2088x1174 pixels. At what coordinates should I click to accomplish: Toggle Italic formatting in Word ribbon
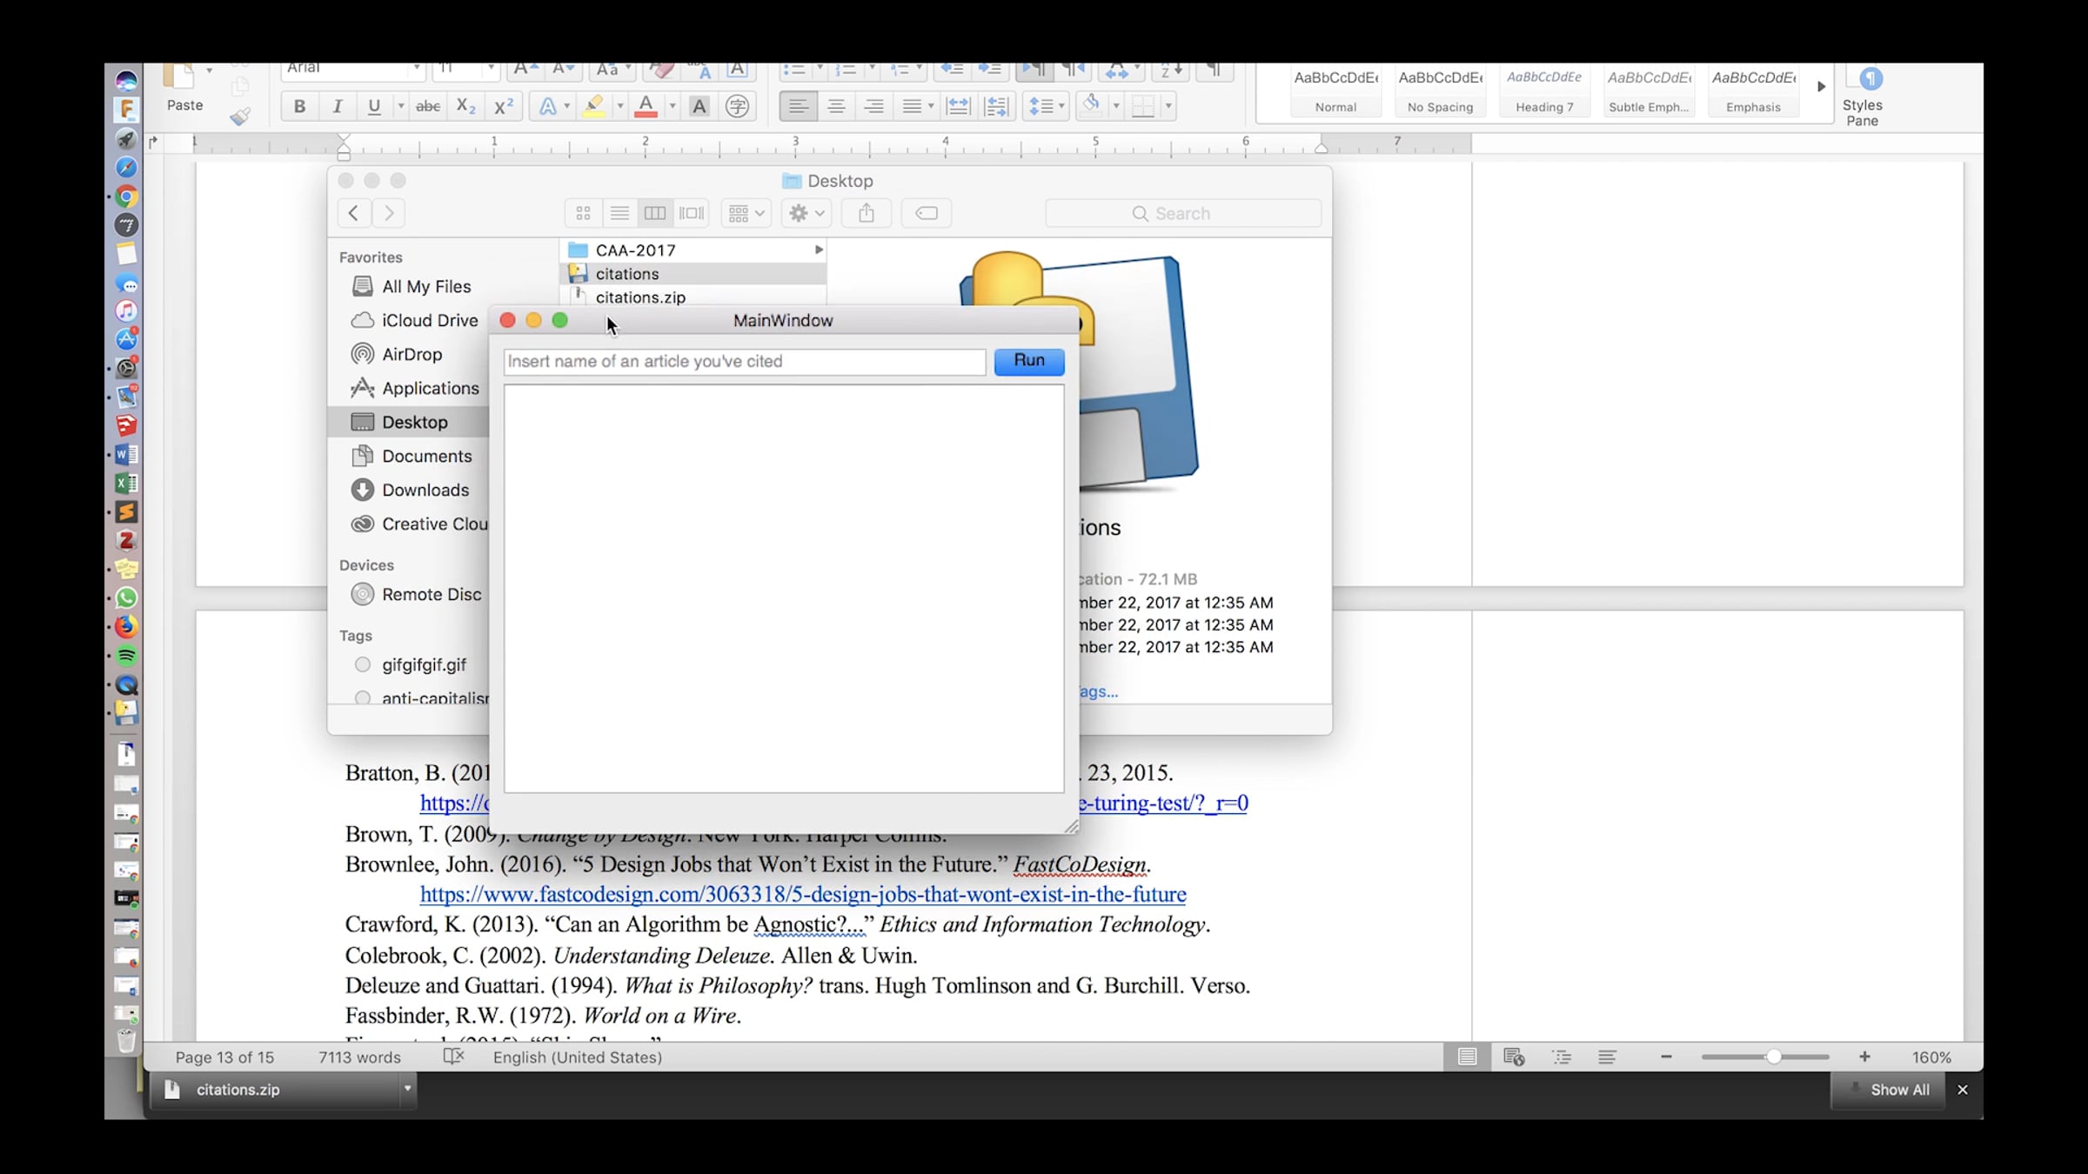pos(337,106)
